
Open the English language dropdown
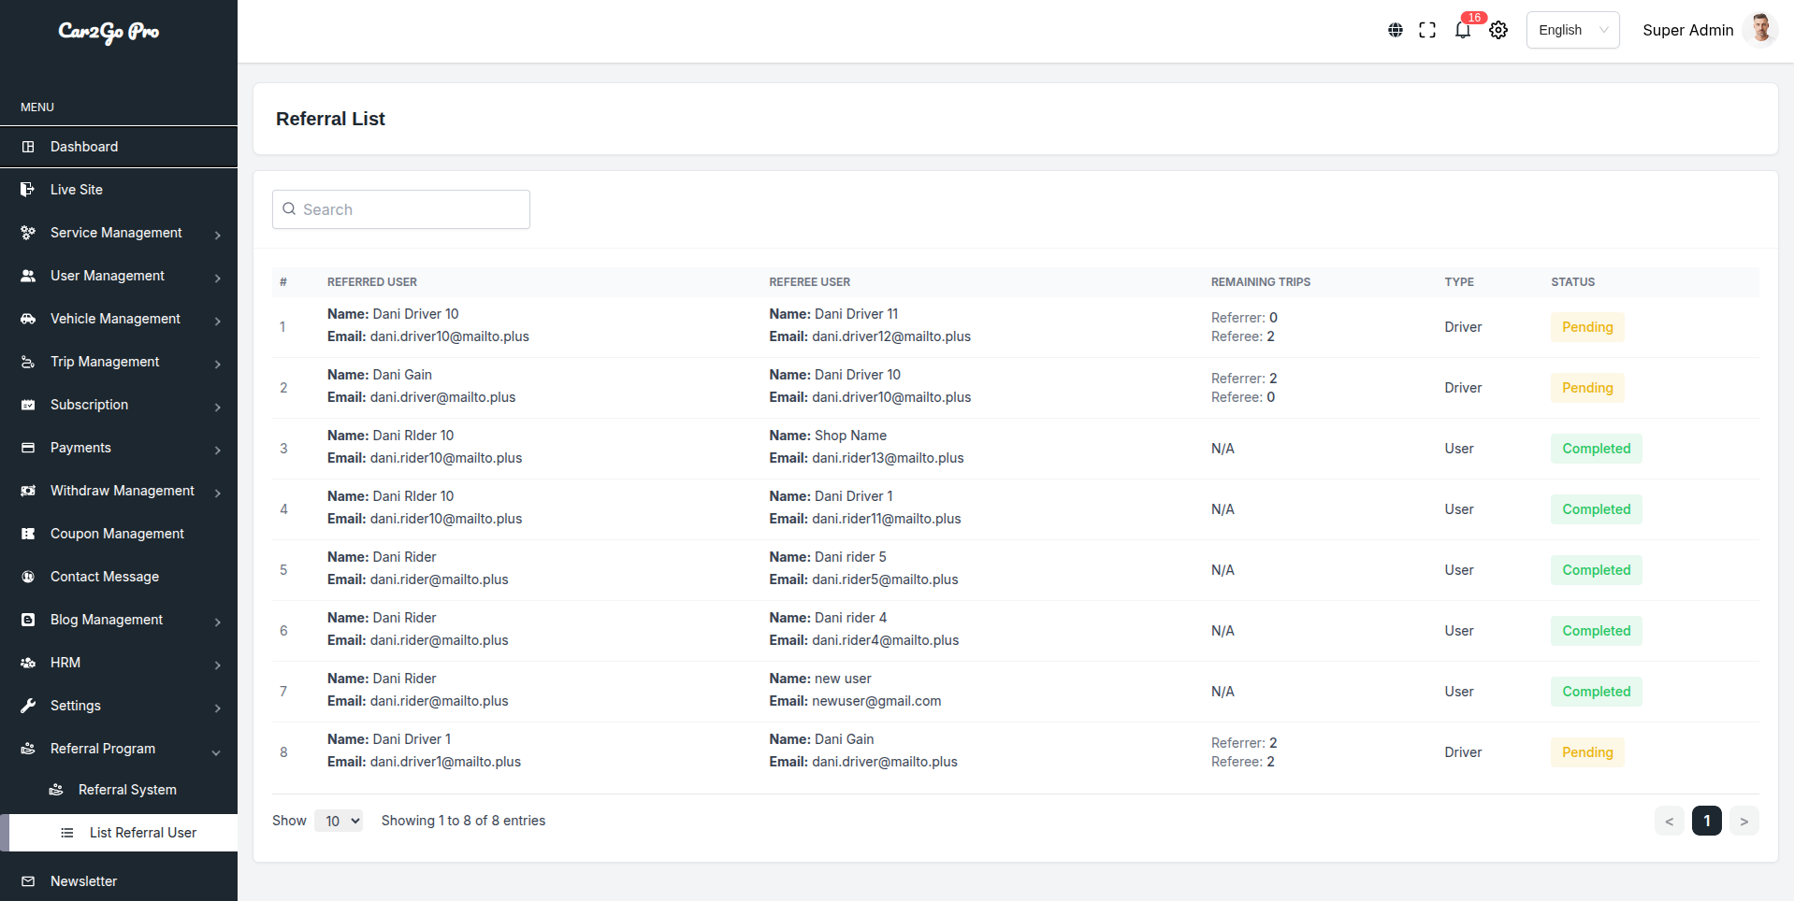1572,30
